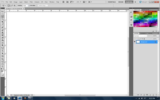This screenshot has width=160, height=100.
Task: Pick the black swatch in Swatches panel
Action: coord(150,26)
